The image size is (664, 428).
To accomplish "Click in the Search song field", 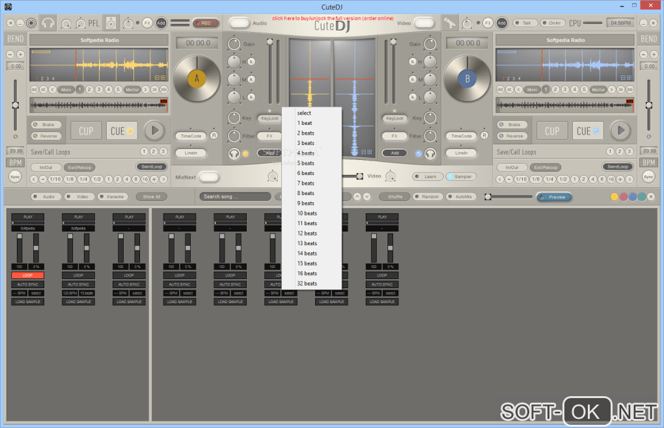I will click(235, 196).
